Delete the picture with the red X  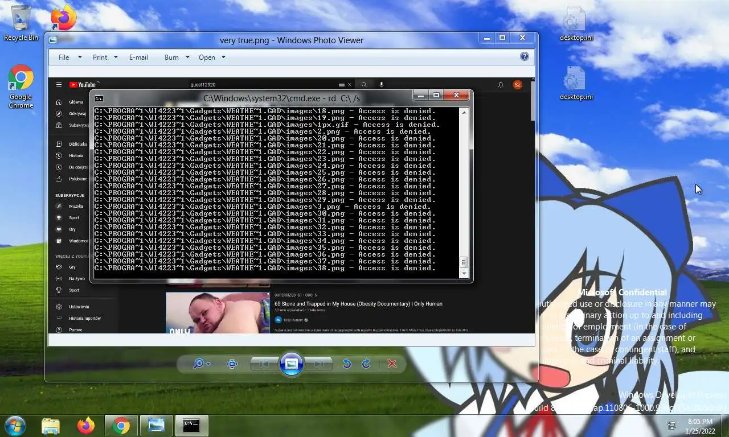point(392,364)
